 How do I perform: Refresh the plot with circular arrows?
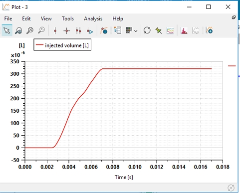click(147, 30)
